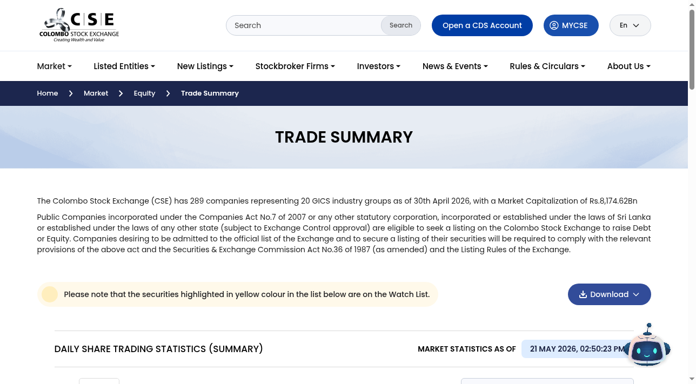Go to Market breadcrumb link
696x384 pixels.
pos(96,93)
